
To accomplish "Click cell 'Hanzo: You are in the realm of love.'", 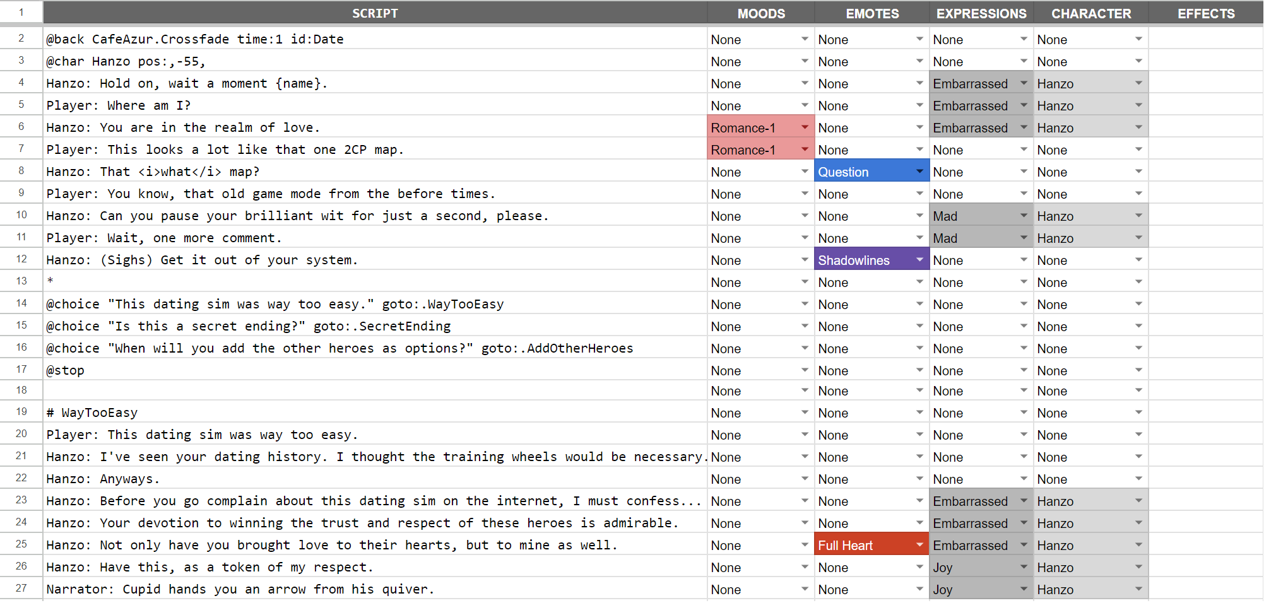I will (375, 127).
